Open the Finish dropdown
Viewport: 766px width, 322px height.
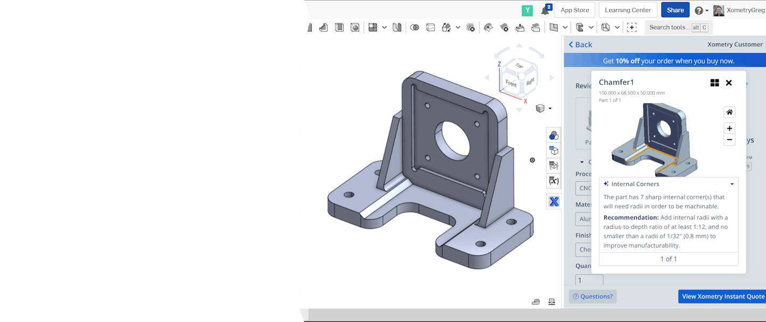584,250
